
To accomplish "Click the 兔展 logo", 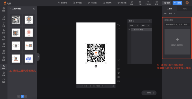I will 7,3.
